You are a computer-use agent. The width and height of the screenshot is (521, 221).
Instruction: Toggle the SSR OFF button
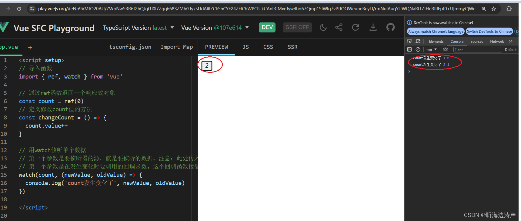(x=297, y=27)
